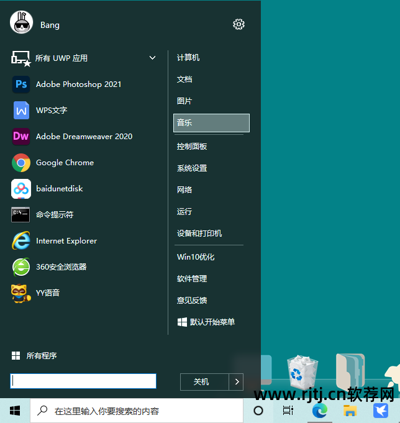Click the Adobe Dreamweaver 2020 label
400x423 pixels.
point(84,137)
